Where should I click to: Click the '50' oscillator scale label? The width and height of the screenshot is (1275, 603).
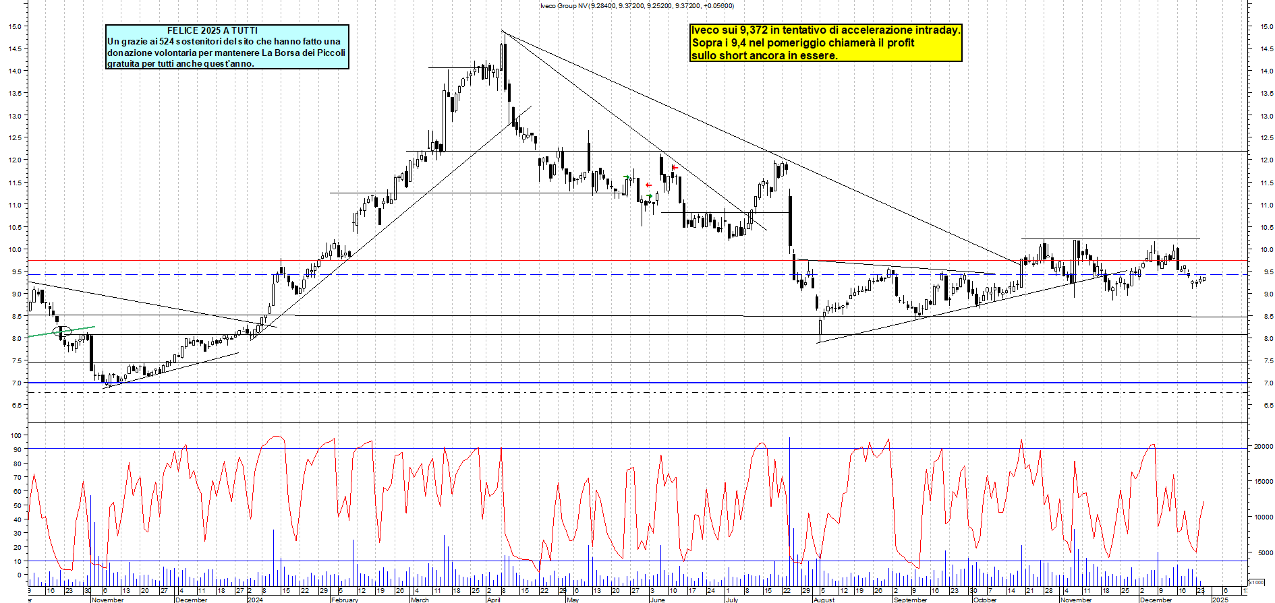pos(17,505)
